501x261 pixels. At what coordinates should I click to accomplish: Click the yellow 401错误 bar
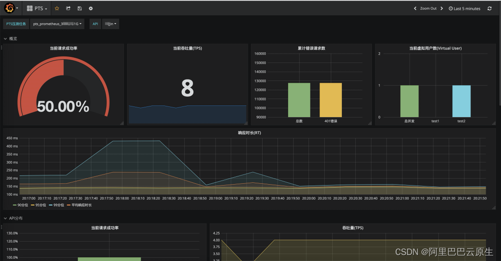331,100
